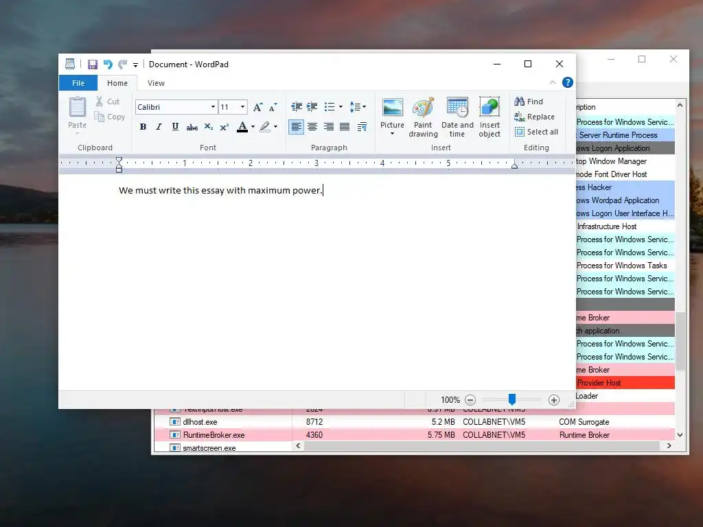
Task: Open the File menu tab
Action: coord(78,83)
